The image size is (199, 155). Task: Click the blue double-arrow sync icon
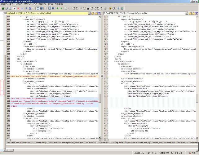tap(53, 8)
